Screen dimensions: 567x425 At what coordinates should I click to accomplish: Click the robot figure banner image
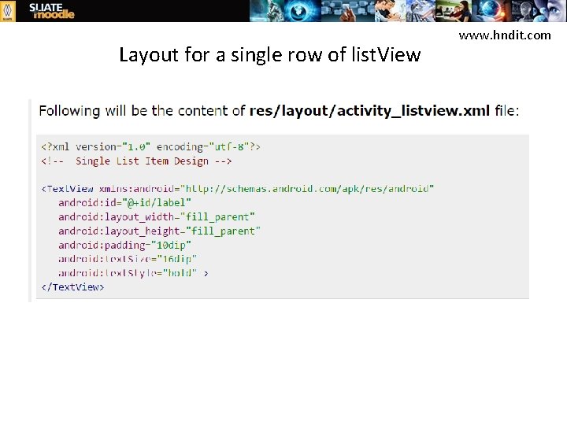click(267, 11)
